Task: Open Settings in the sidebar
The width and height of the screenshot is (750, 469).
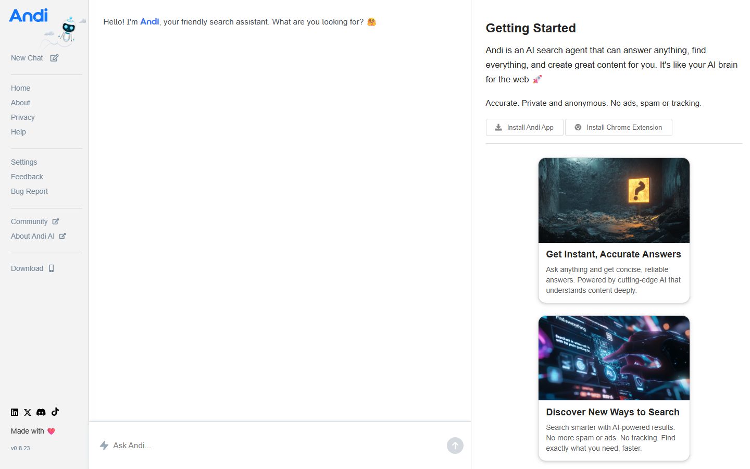Action: [x=24, y=162]
